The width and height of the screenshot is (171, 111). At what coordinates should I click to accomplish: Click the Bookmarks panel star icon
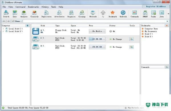[x=167, y=26]
